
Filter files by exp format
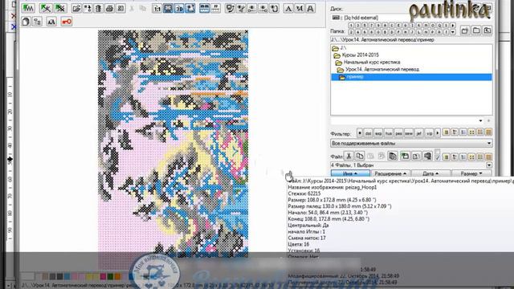pos(378,133)
